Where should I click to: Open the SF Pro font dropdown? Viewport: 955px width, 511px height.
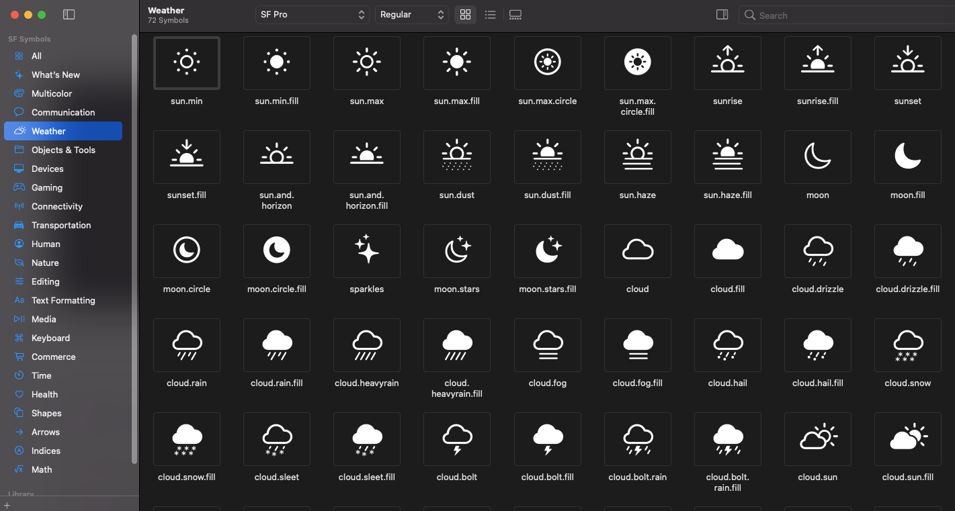click(312, 15)
